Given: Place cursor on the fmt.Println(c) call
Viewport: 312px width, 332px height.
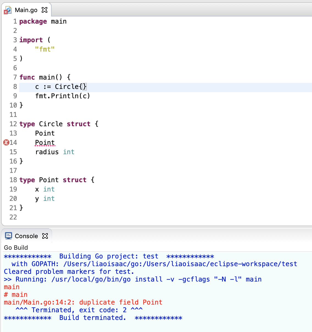Looking at the screenshot, I should coord(62,96).
